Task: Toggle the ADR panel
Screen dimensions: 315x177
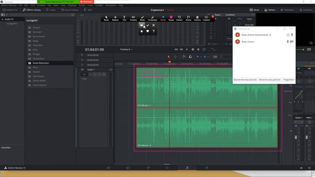Action: tap(88, 10)
